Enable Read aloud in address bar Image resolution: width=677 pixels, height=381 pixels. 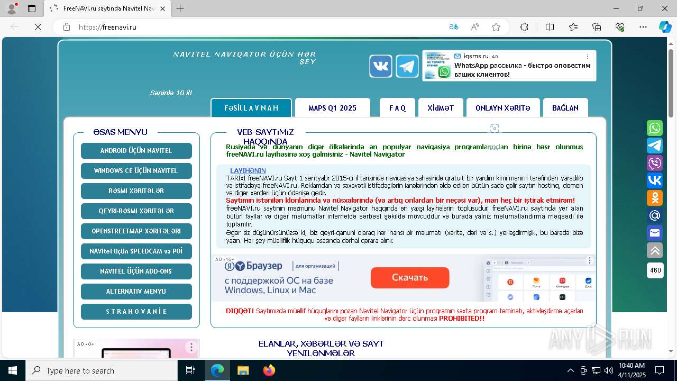pos(475,27)
